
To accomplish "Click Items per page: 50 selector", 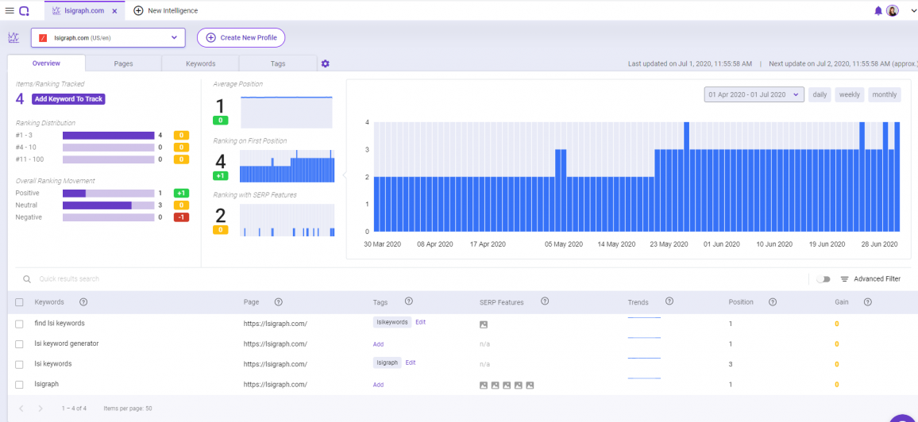I will 128,409.
